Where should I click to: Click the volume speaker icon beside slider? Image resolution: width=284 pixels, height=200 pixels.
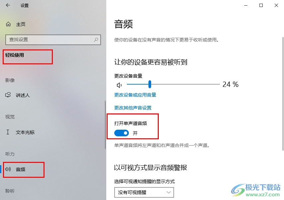coord(119,85)
